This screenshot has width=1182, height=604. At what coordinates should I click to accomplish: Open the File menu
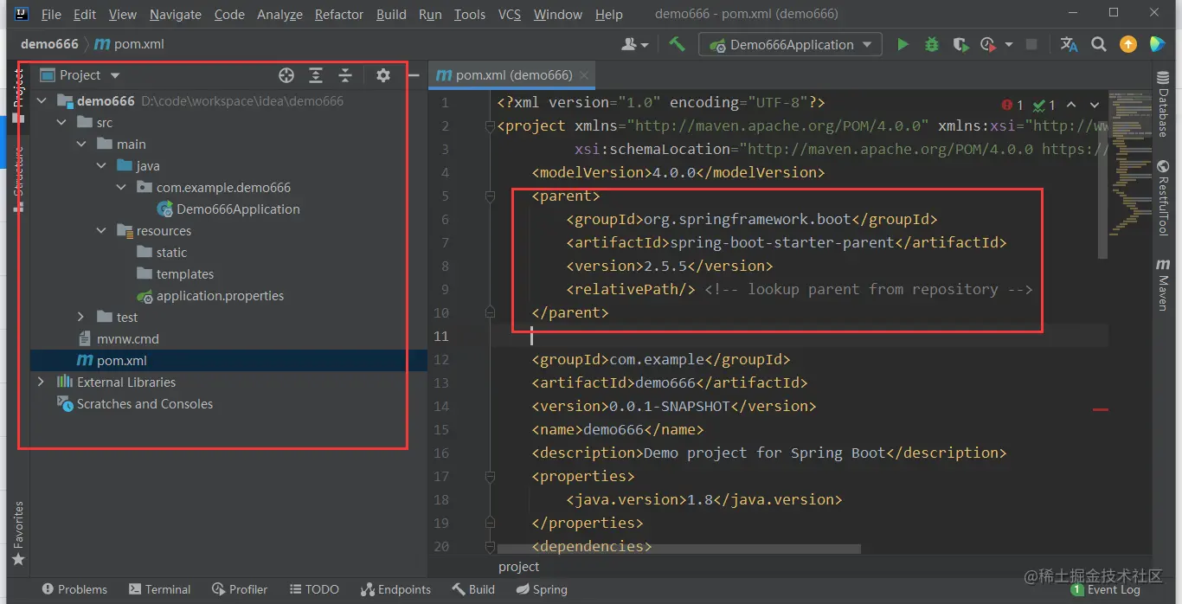(x=51, y=14)
